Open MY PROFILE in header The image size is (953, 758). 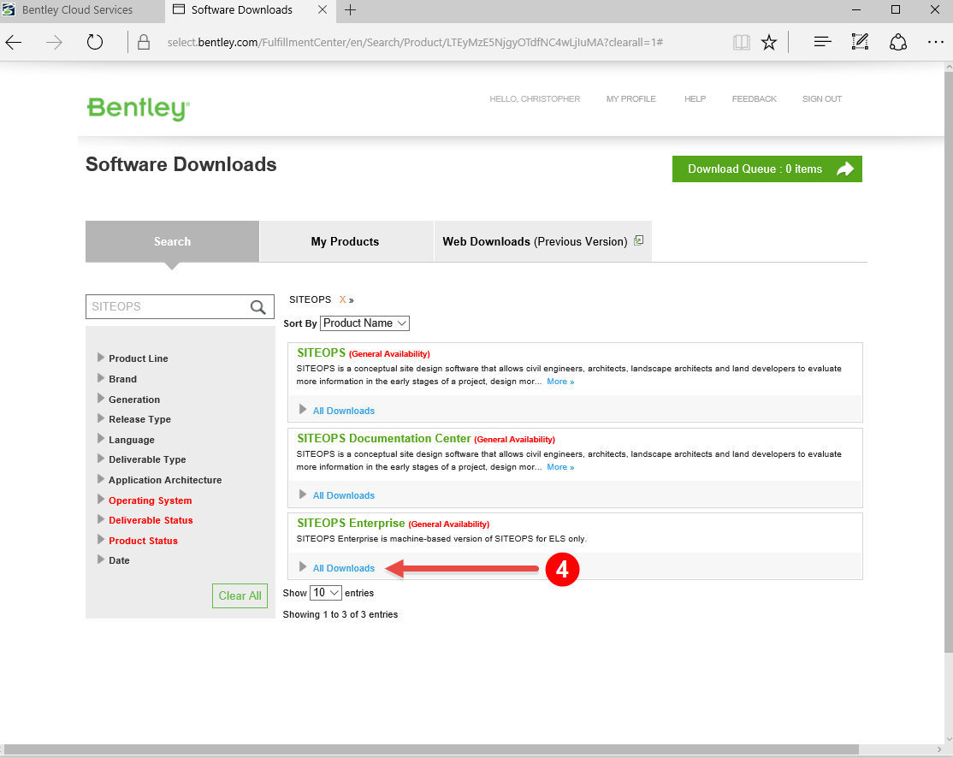pyautogui.click(x=630, y=98)
